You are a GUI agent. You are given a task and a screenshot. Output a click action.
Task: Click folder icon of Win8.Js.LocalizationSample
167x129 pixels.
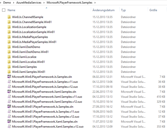(9, 27)
